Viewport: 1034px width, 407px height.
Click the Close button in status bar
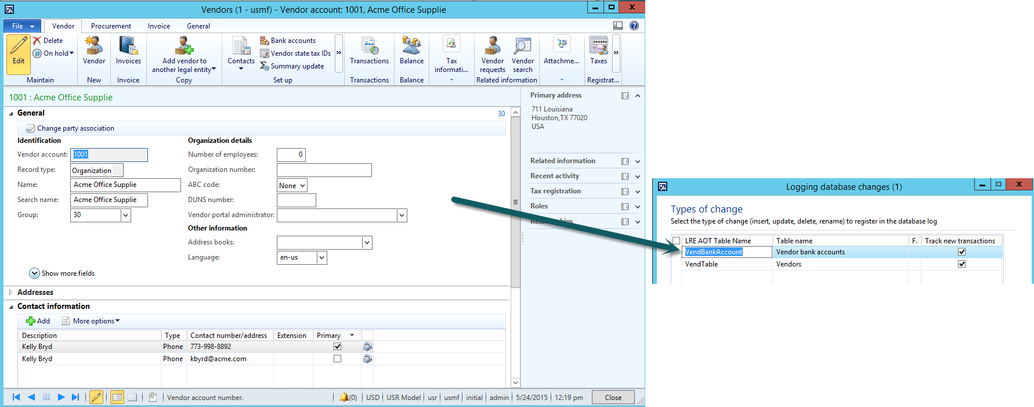[x=613, y=398]
